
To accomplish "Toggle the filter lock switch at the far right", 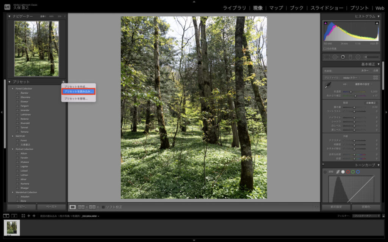I will (383, 216).
